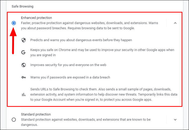Click the Predicts and warns about dangerous events text
Image resolution: width=189 pixels, height=130 pixels.
[81, 40]
